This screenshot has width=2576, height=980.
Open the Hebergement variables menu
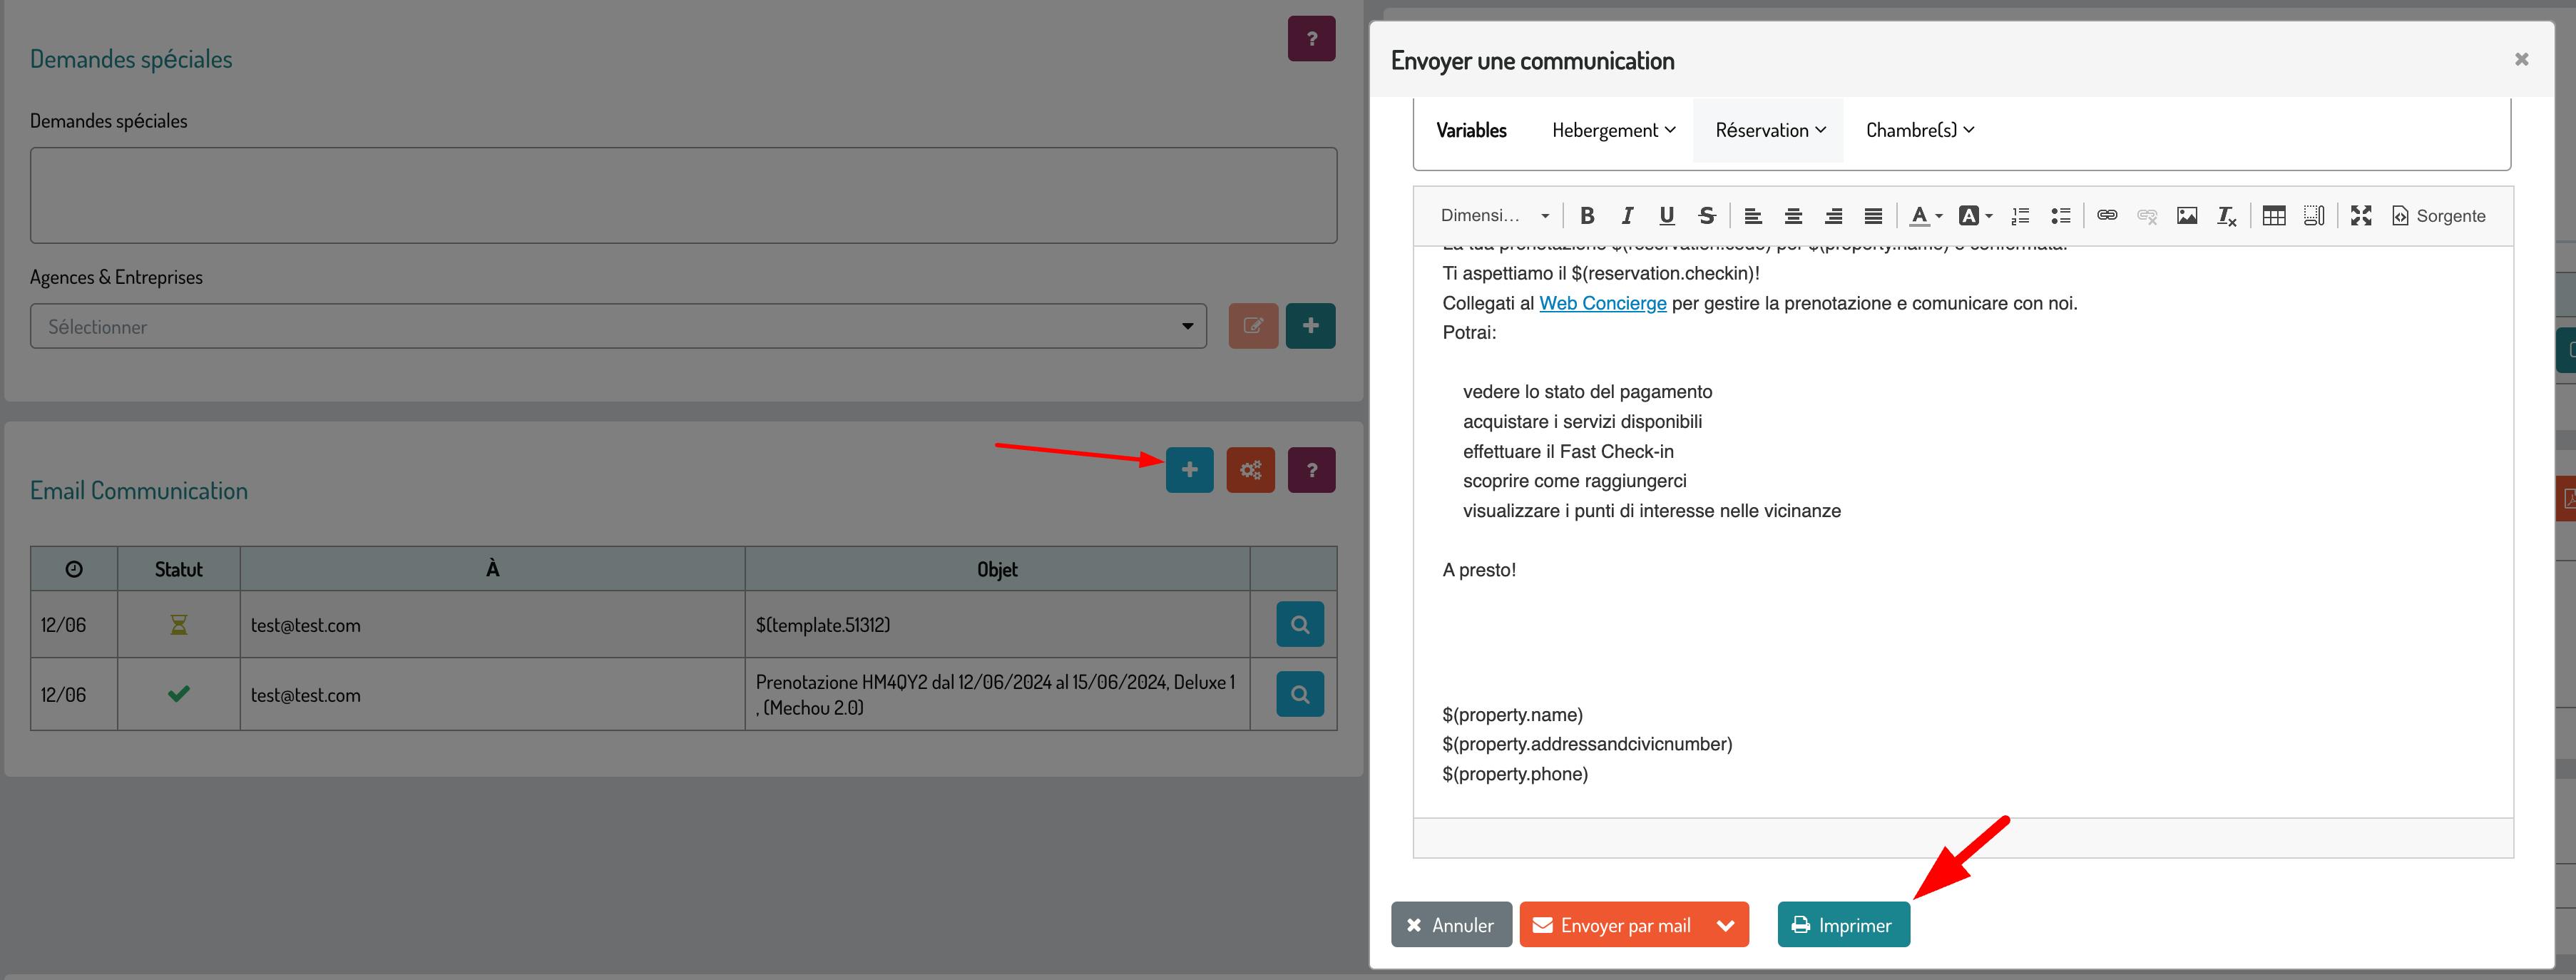coord(1613,130)
